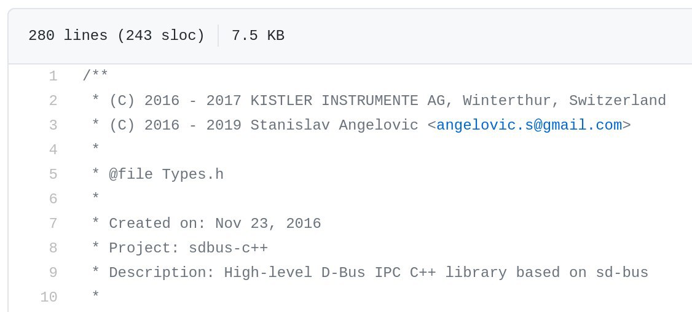Open the angelovic.s@gmail.com email link
The image size is (692, 312).
[x=529, y=125]
